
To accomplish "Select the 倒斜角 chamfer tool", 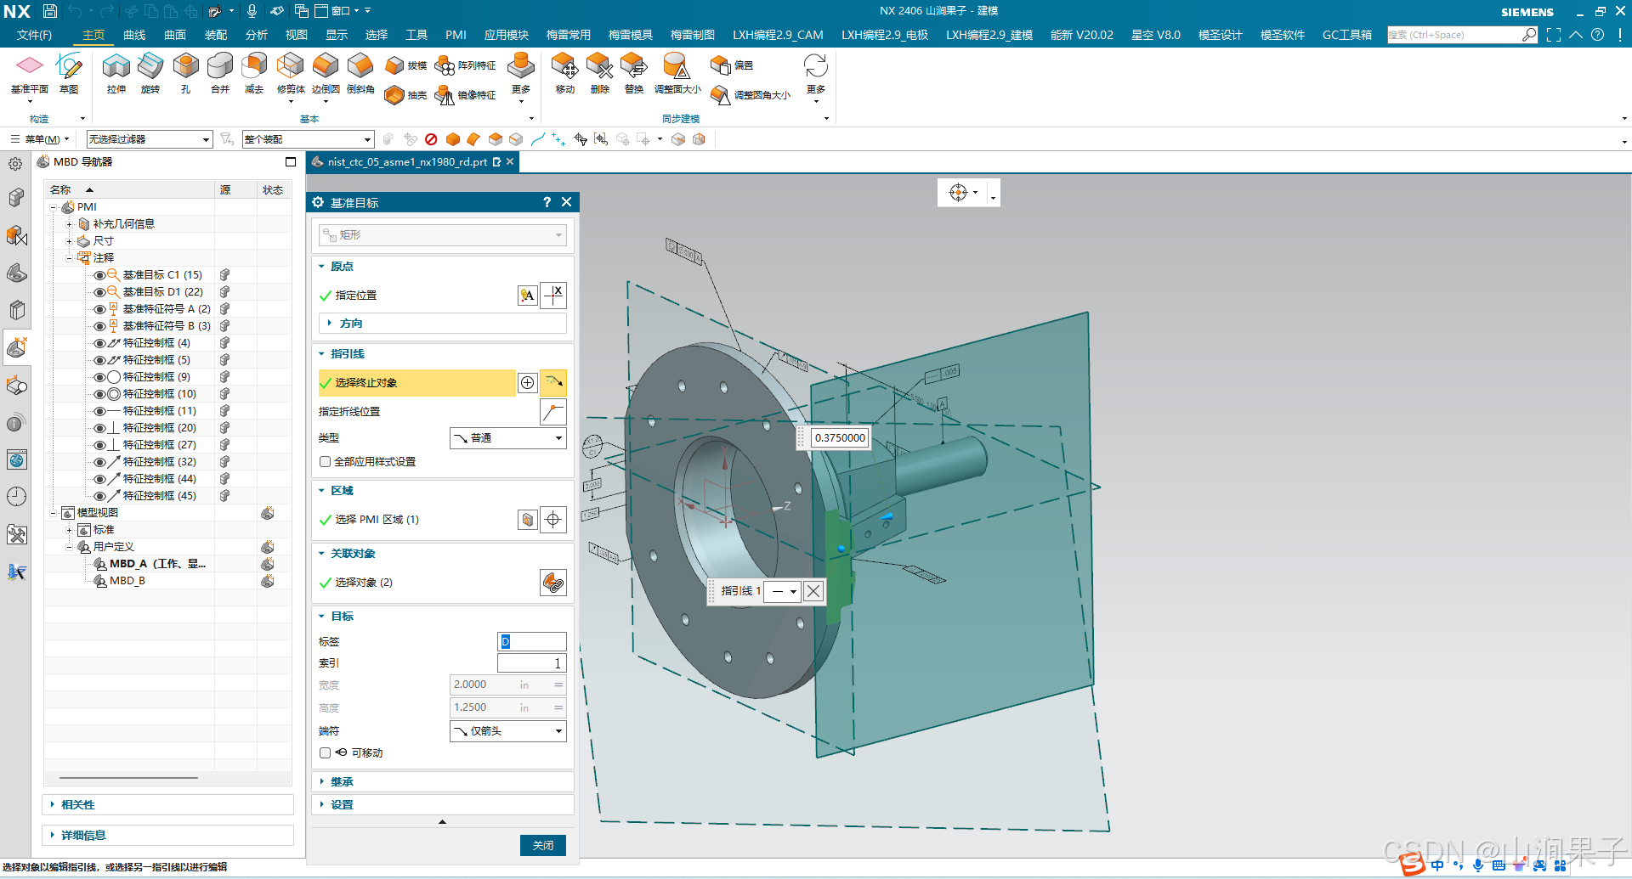I will 360,73.
